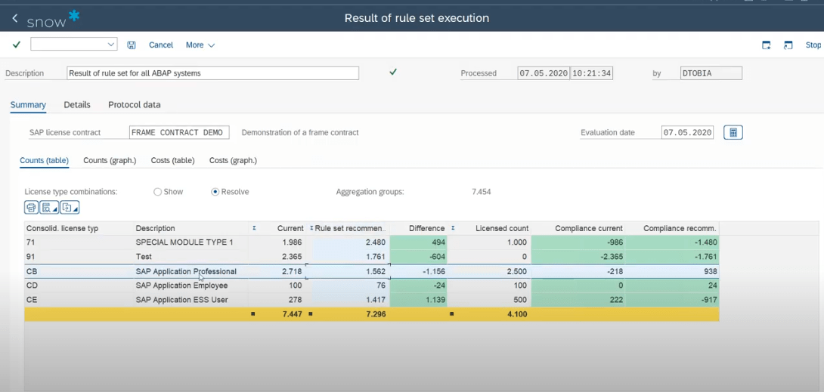Click the DTOBIA user field

(711, 73)
